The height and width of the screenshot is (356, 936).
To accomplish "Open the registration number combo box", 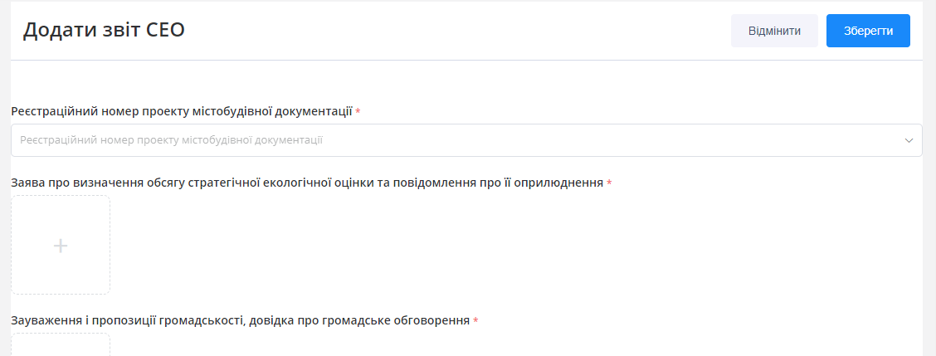I will [x=466, y=140].
